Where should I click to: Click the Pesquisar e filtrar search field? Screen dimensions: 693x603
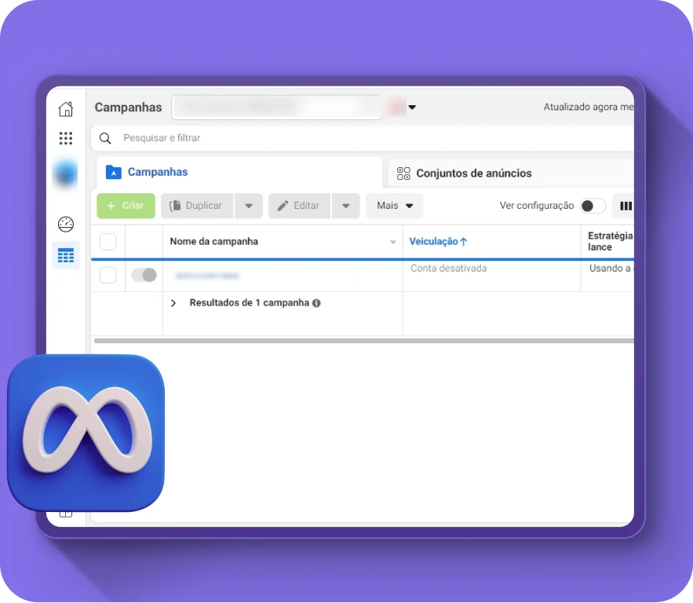click(363, 138)
